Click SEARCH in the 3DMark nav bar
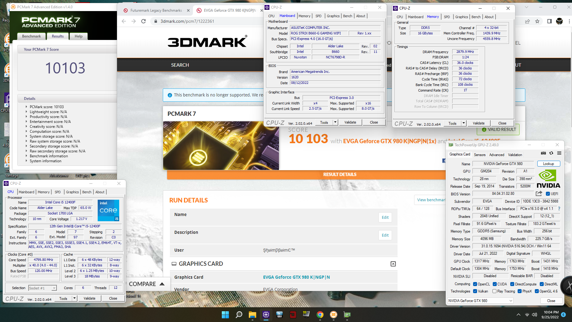 (180, 65)
